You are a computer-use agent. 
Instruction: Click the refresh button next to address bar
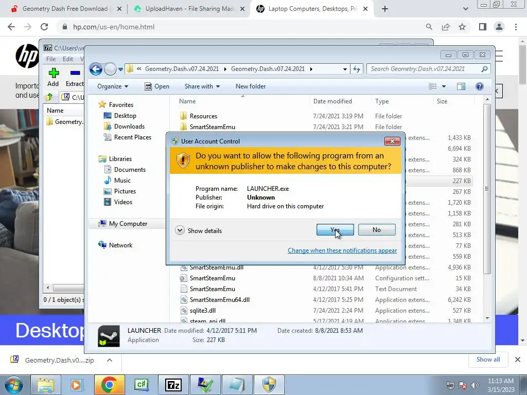tap(357, 69)
